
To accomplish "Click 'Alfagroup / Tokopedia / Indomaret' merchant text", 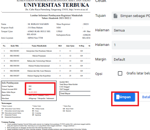I will 41,99.
